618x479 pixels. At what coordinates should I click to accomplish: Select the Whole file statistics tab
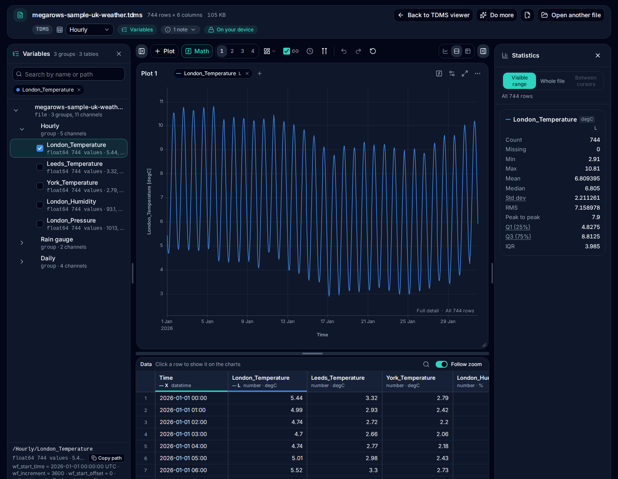pyautogui.click(x=552, y=81)
